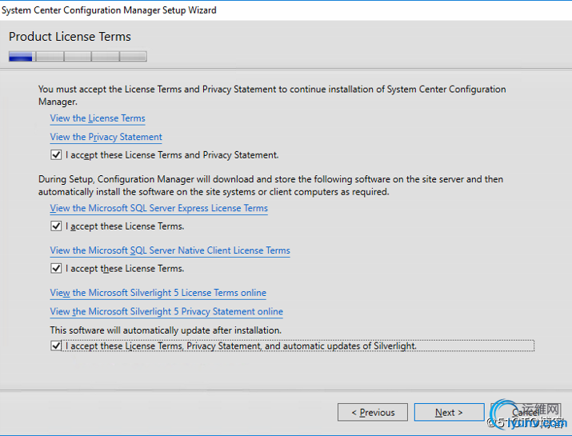
Task: Uncheck accept License Terms and Privacy Statement
Action: point(56,154)
